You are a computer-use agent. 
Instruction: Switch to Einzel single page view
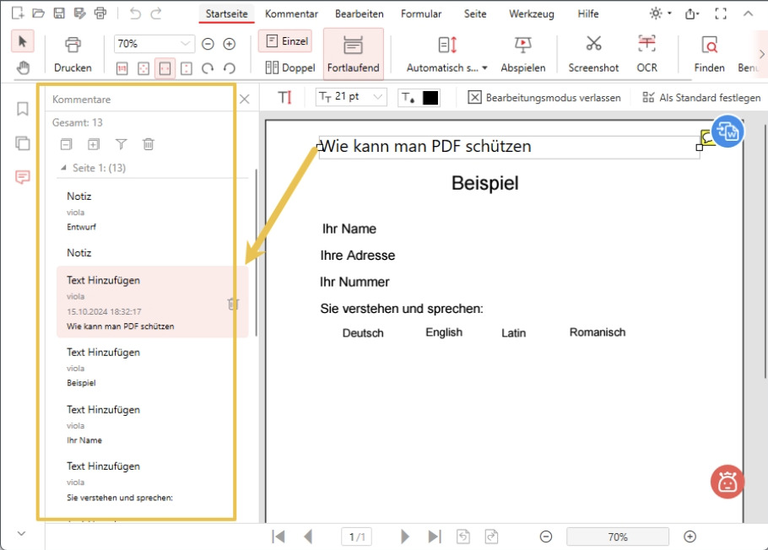tap(285, 40)
